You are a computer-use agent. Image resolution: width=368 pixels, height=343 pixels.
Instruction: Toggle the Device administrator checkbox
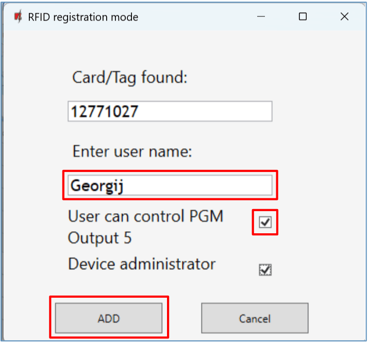(265, 270)
